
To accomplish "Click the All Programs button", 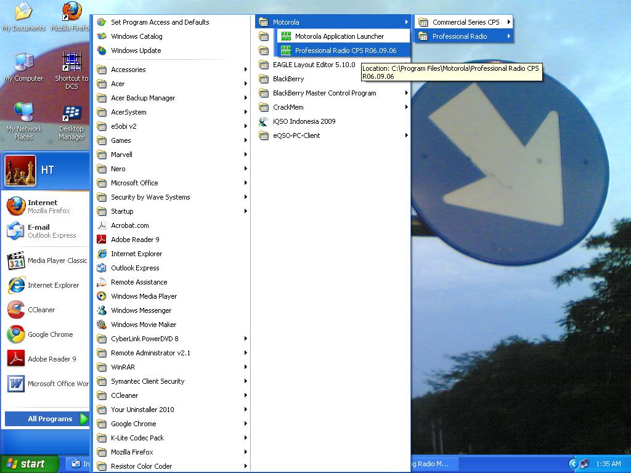I will (x=47, y=419).
